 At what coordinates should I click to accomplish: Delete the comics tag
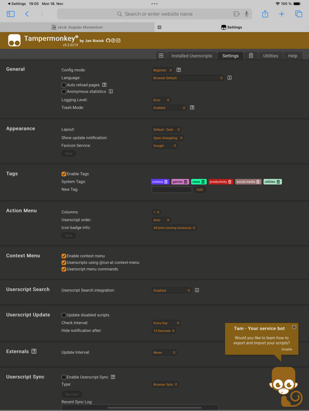pyautogui.click(x=166, y=182)
